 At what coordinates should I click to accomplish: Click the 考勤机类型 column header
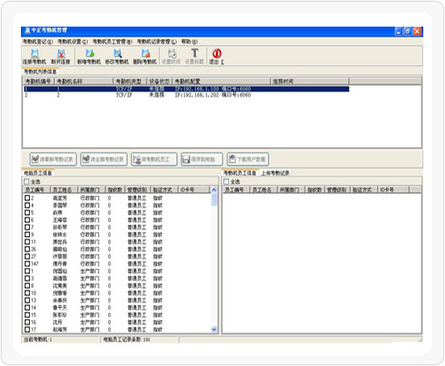(x=130, y=81)
